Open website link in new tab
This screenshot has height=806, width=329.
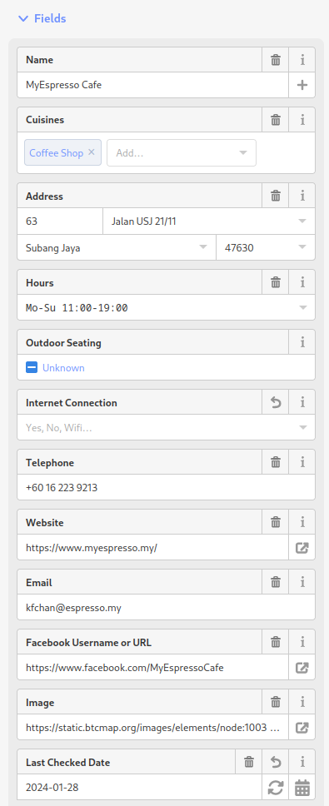(x=302, y=547)
